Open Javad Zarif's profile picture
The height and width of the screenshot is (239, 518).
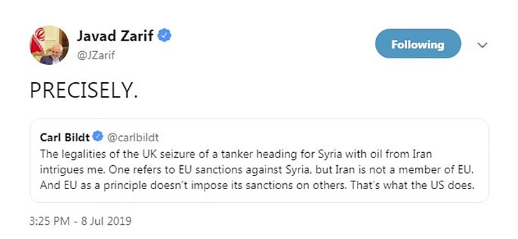[x=50, y=45]
